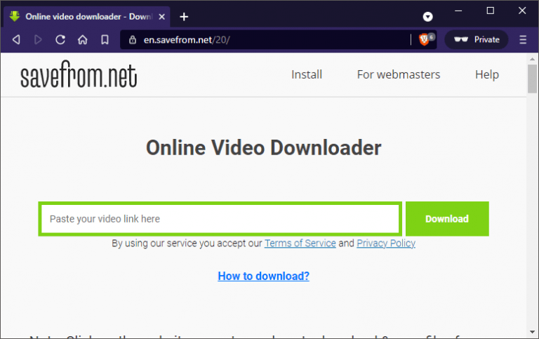This screenshot has width=539, height=339.
Task: Click the browser back arrow
Action: 16,40
